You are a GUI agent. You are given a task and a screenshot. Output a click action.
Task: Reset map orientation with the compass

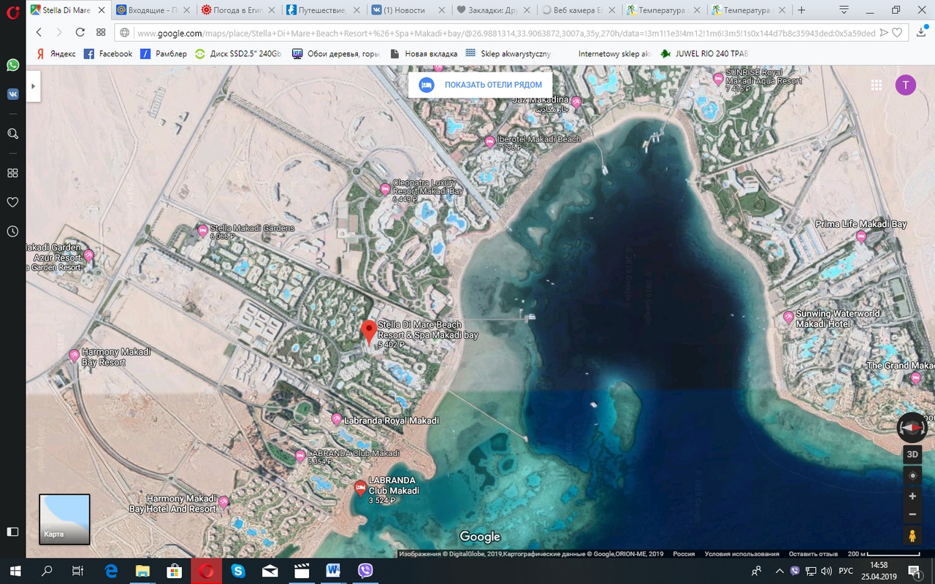click(912, 427)
